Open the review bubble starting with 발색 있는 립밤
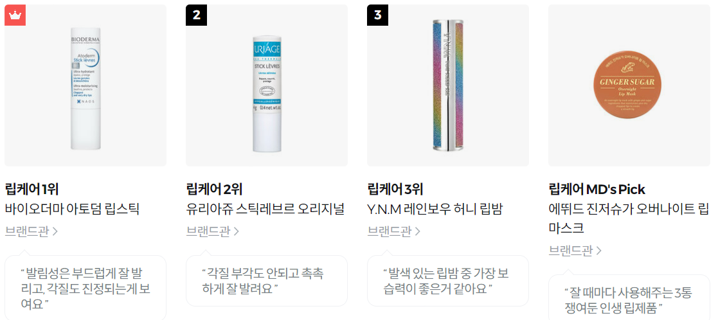This screenshot has width=718, height=320. pyautogui.click(x=448, y=281)
